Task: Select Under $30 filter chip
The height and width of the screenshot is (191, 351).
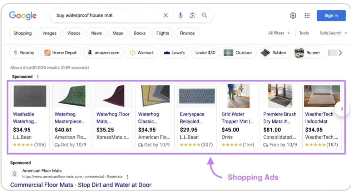Action: tap(205, 53)
